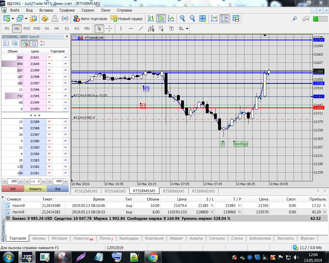Open the Сервис menu
The width and height of the screenshot is (329, 263).
tap(88, 10)
